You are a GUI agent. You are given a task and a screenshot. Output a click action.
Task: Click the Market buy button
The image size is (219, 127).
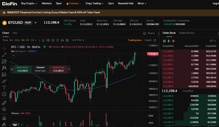pos(23,69)
